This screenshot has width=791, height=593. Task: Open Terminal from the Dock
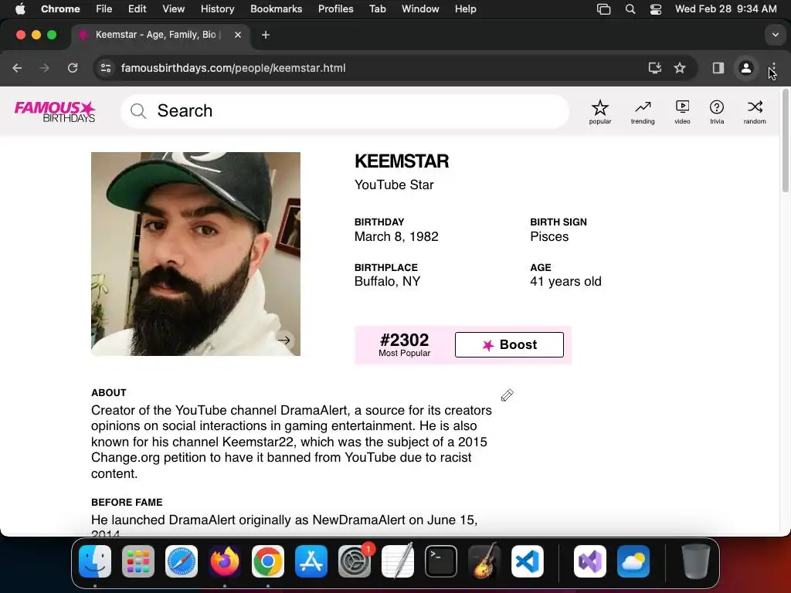441,561
